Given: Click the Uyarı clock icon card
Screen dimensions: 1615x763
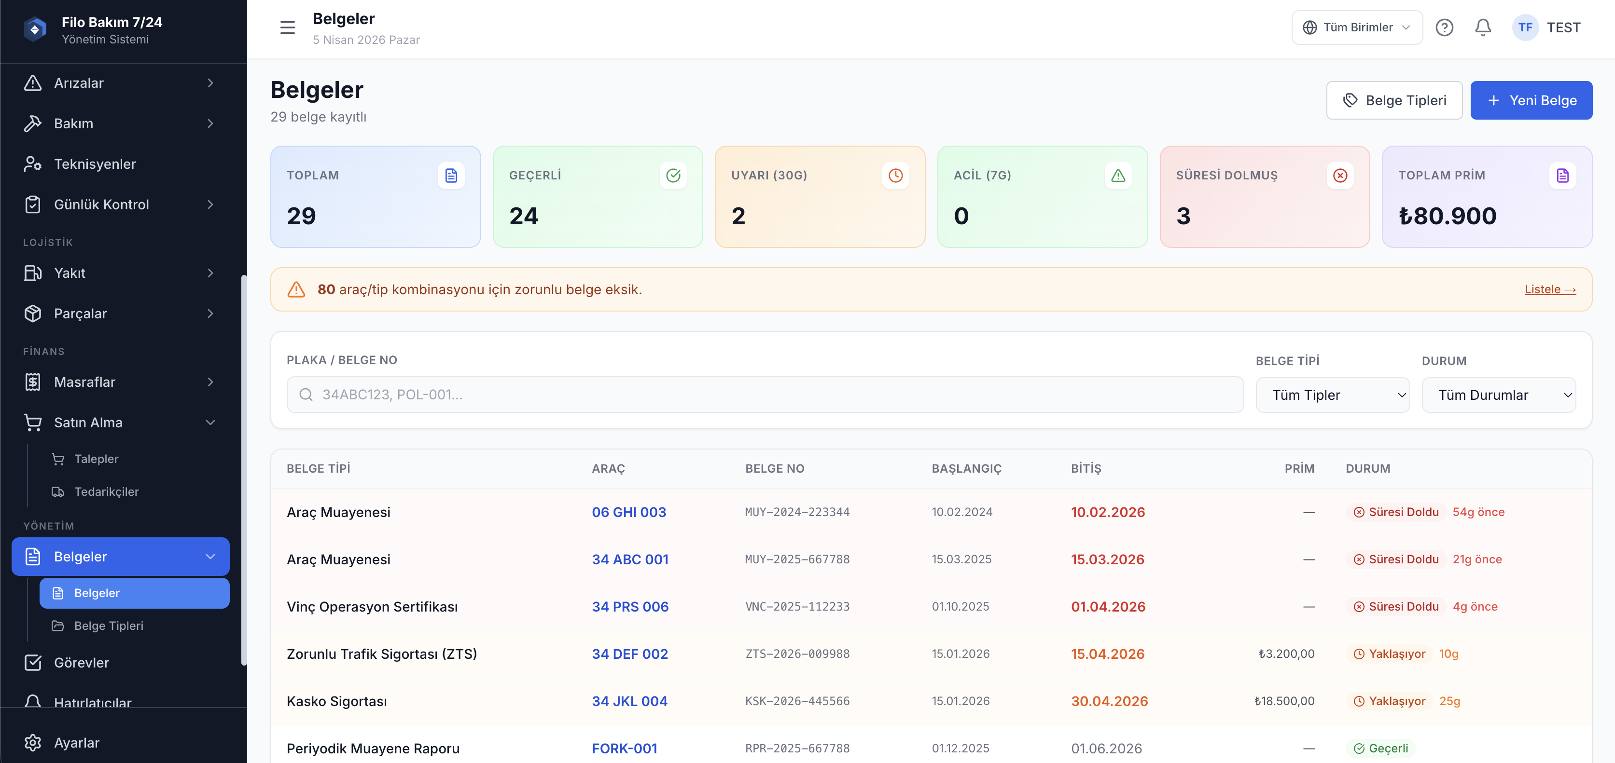Looking at the screenshot, I should [x=895, y=176].
